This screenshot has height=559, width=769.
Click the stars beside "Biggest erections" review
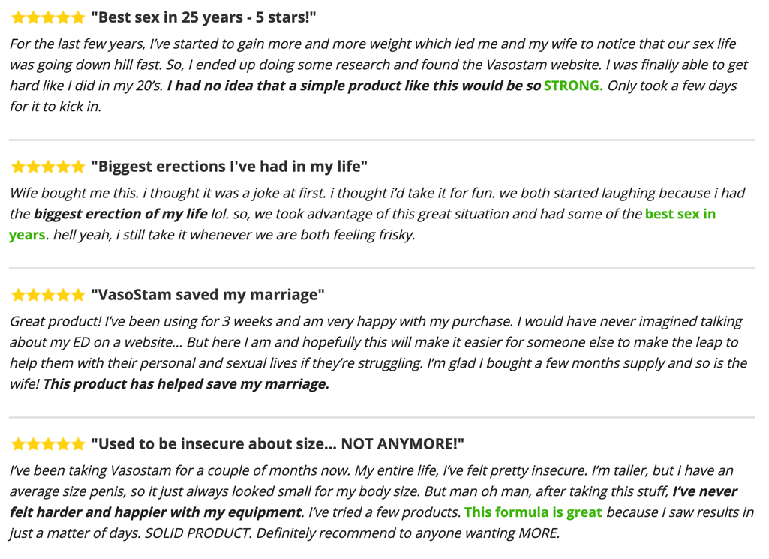click(48, 167)
